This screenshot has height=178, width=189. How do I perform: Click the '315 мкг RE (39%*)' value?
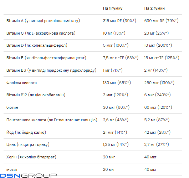click(x=119, y=21)
